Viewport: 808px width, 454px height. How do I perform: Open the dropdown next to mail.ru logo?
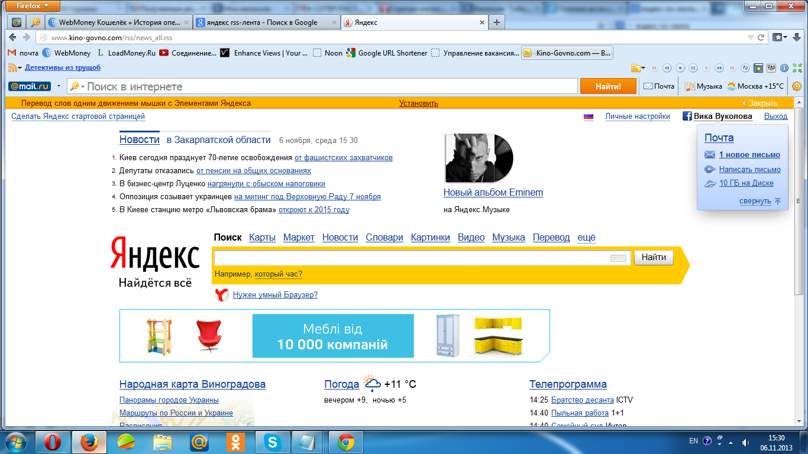coord(59,86)
